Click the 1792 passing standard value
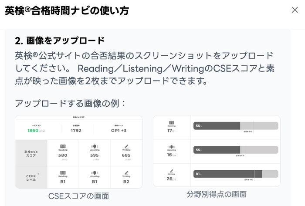The height and width of the screenshot is (206, 305). click(x=76, y=130)
